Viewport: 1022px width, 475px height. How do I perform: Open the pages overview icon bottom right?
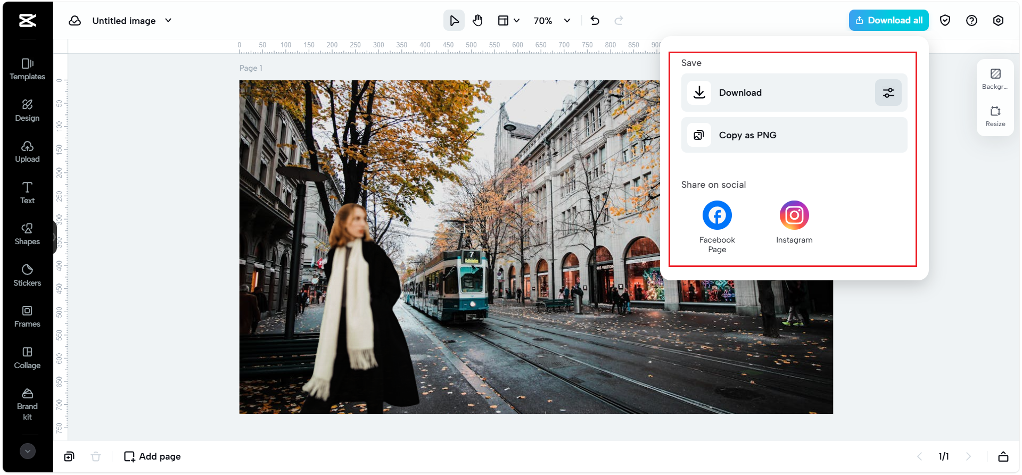1003,456
